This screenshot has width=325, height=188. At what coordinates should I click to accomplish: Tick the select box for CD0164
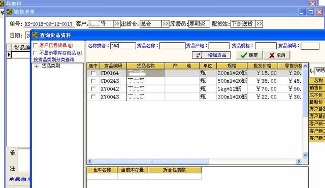(93, 73)
